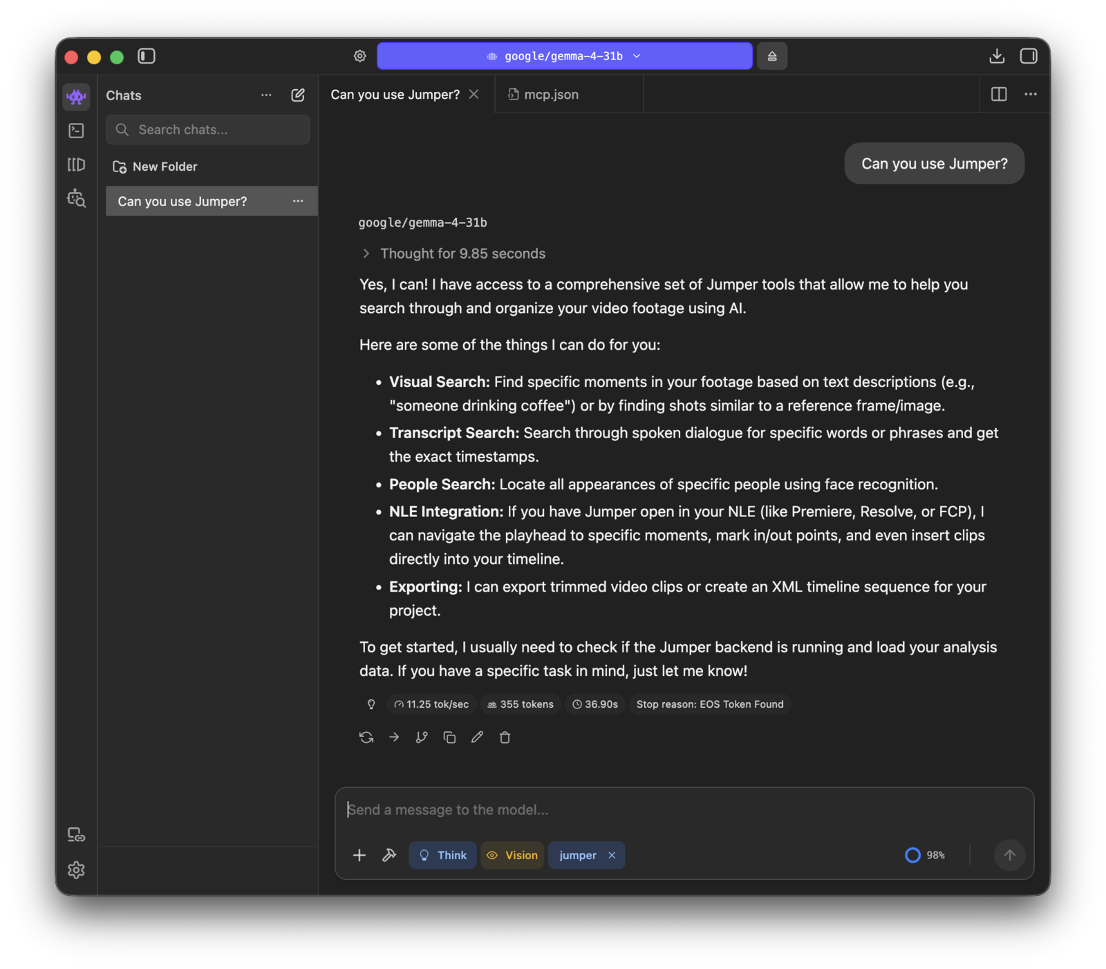The height and width of the screenshot is (969, 1106).
Task: Toggle the Vision capability chip
Action: coord(512,855)
